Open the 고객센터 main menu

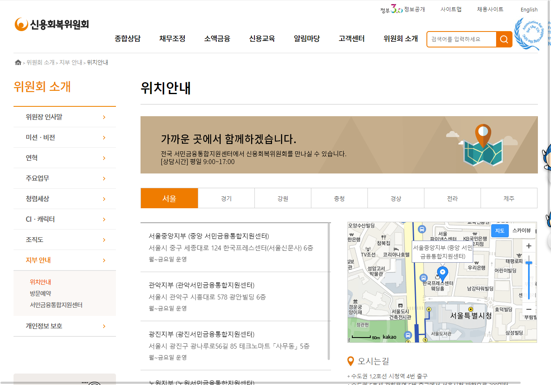tap(351, 38)
